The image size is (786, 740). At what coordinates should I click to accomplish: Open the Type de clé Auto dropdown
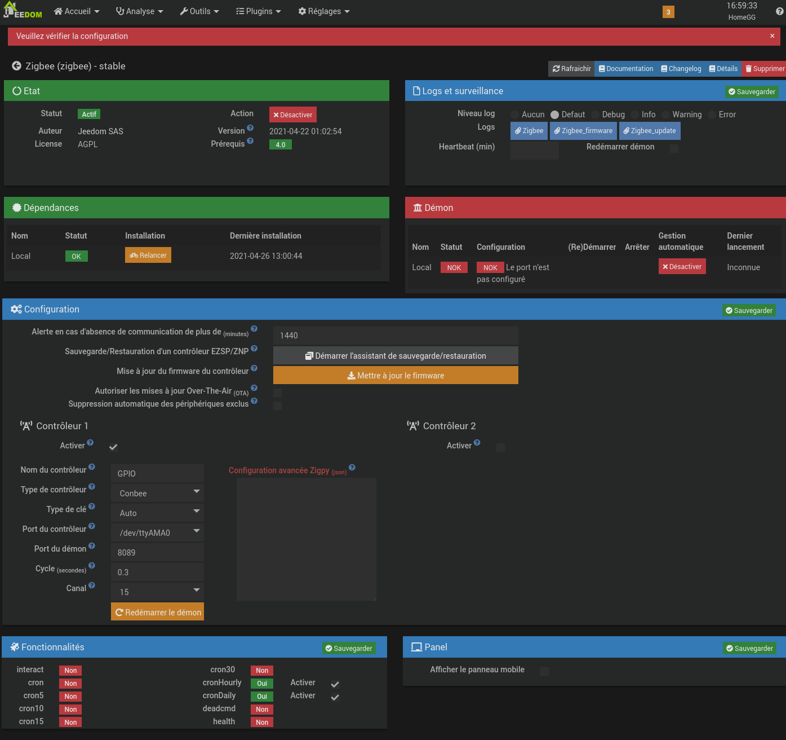(x=157, y=513)
